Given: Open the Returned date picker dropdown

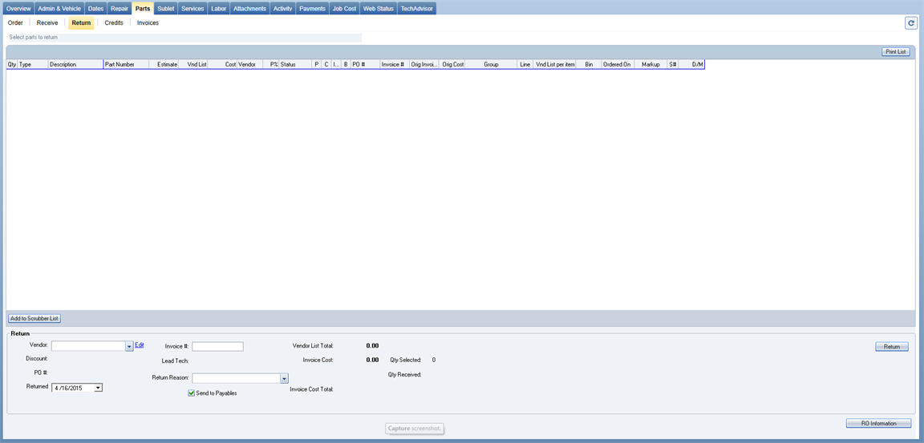Looking at the screenshot, I should [x=98, y=388].
